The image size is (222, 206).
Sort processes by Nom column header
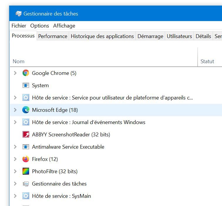point(18,61)
